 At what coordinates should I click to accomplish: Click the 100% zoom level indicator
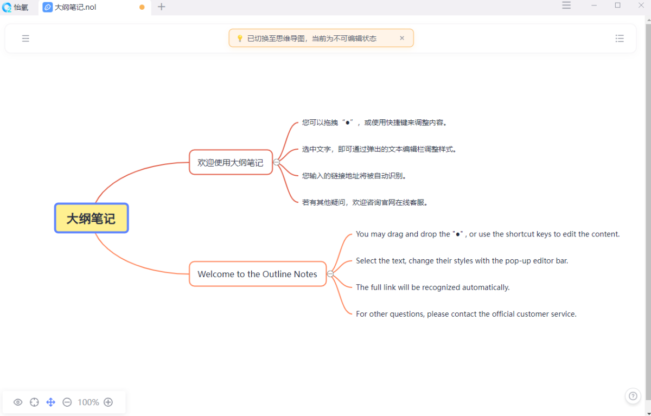tap(88, 402)
